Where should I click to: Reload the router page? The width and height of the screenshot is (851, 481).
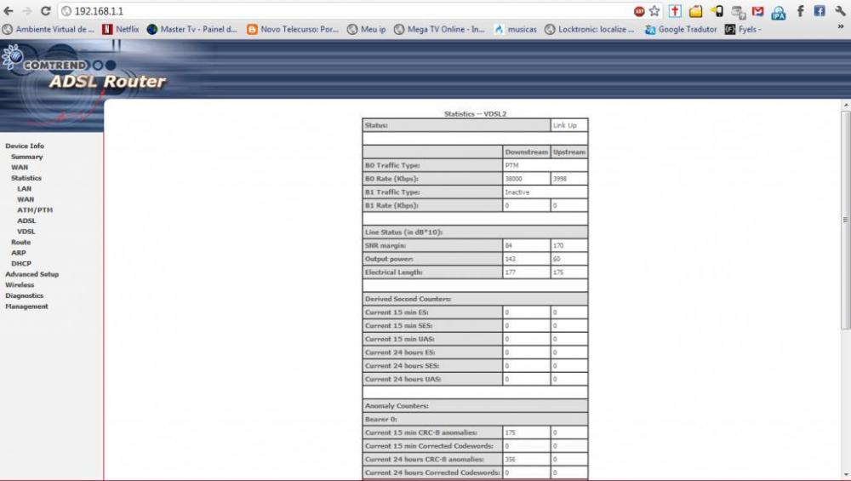point(45,11)
